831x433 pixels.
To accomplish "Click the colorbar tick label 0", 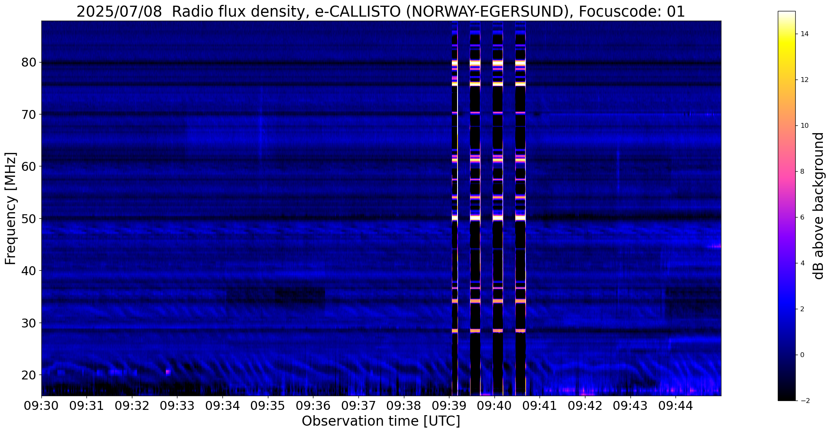I will [x=801, y=355].
